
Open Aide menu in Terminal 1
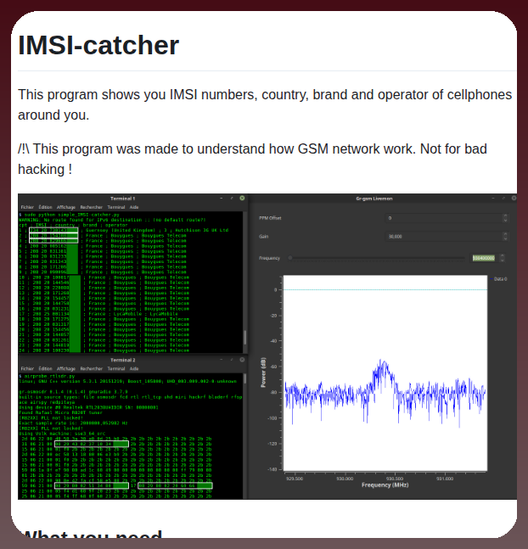point(134,207)
